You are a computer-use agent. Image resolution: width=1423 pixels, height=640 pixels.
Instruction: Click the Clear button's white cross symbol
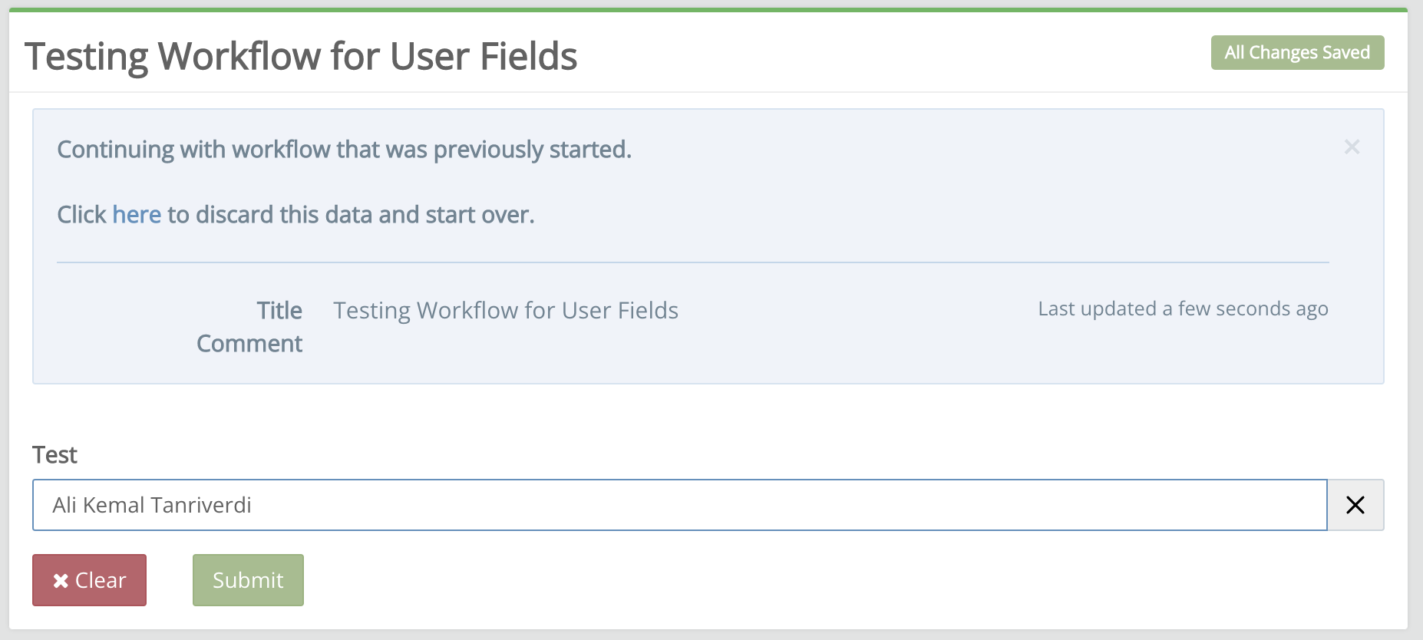pyautogui.click(x=61, y=580)
